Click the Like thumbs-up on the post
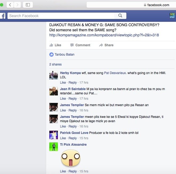Screen dimensions: 176x174 tap(55, 45)
